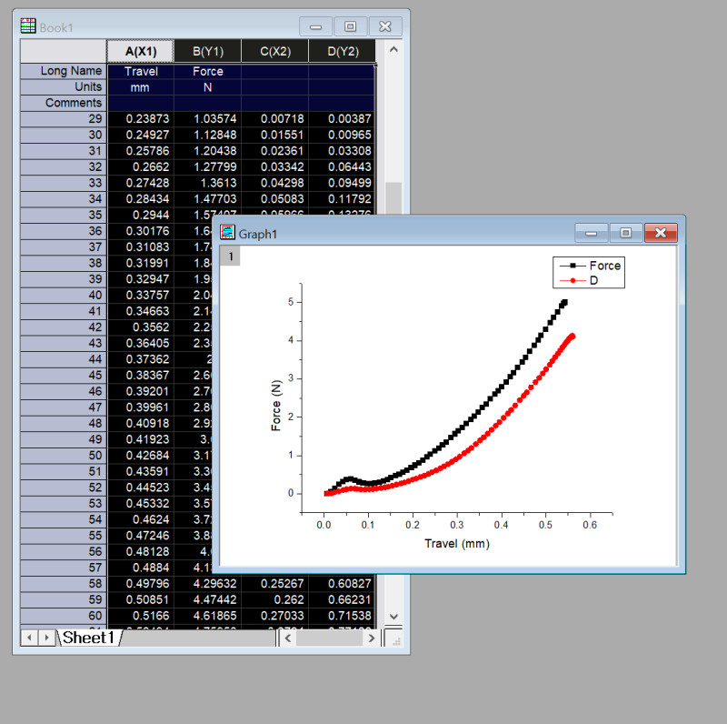Click the red D legend symbol
This screenshot has height=724, width=727.
point(573,281)
